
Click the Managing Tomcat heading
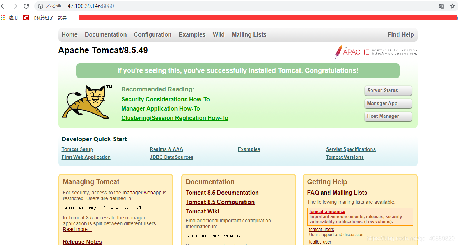coord(91,182)
